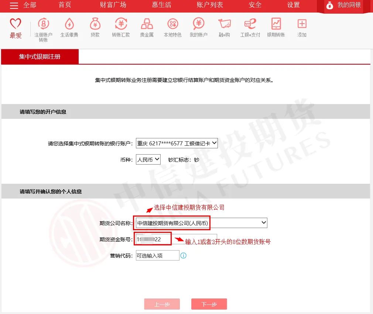Viewport: 373px width, 314px height.
Task: Open 银期转账 chart icon
Action: point(276,24)
